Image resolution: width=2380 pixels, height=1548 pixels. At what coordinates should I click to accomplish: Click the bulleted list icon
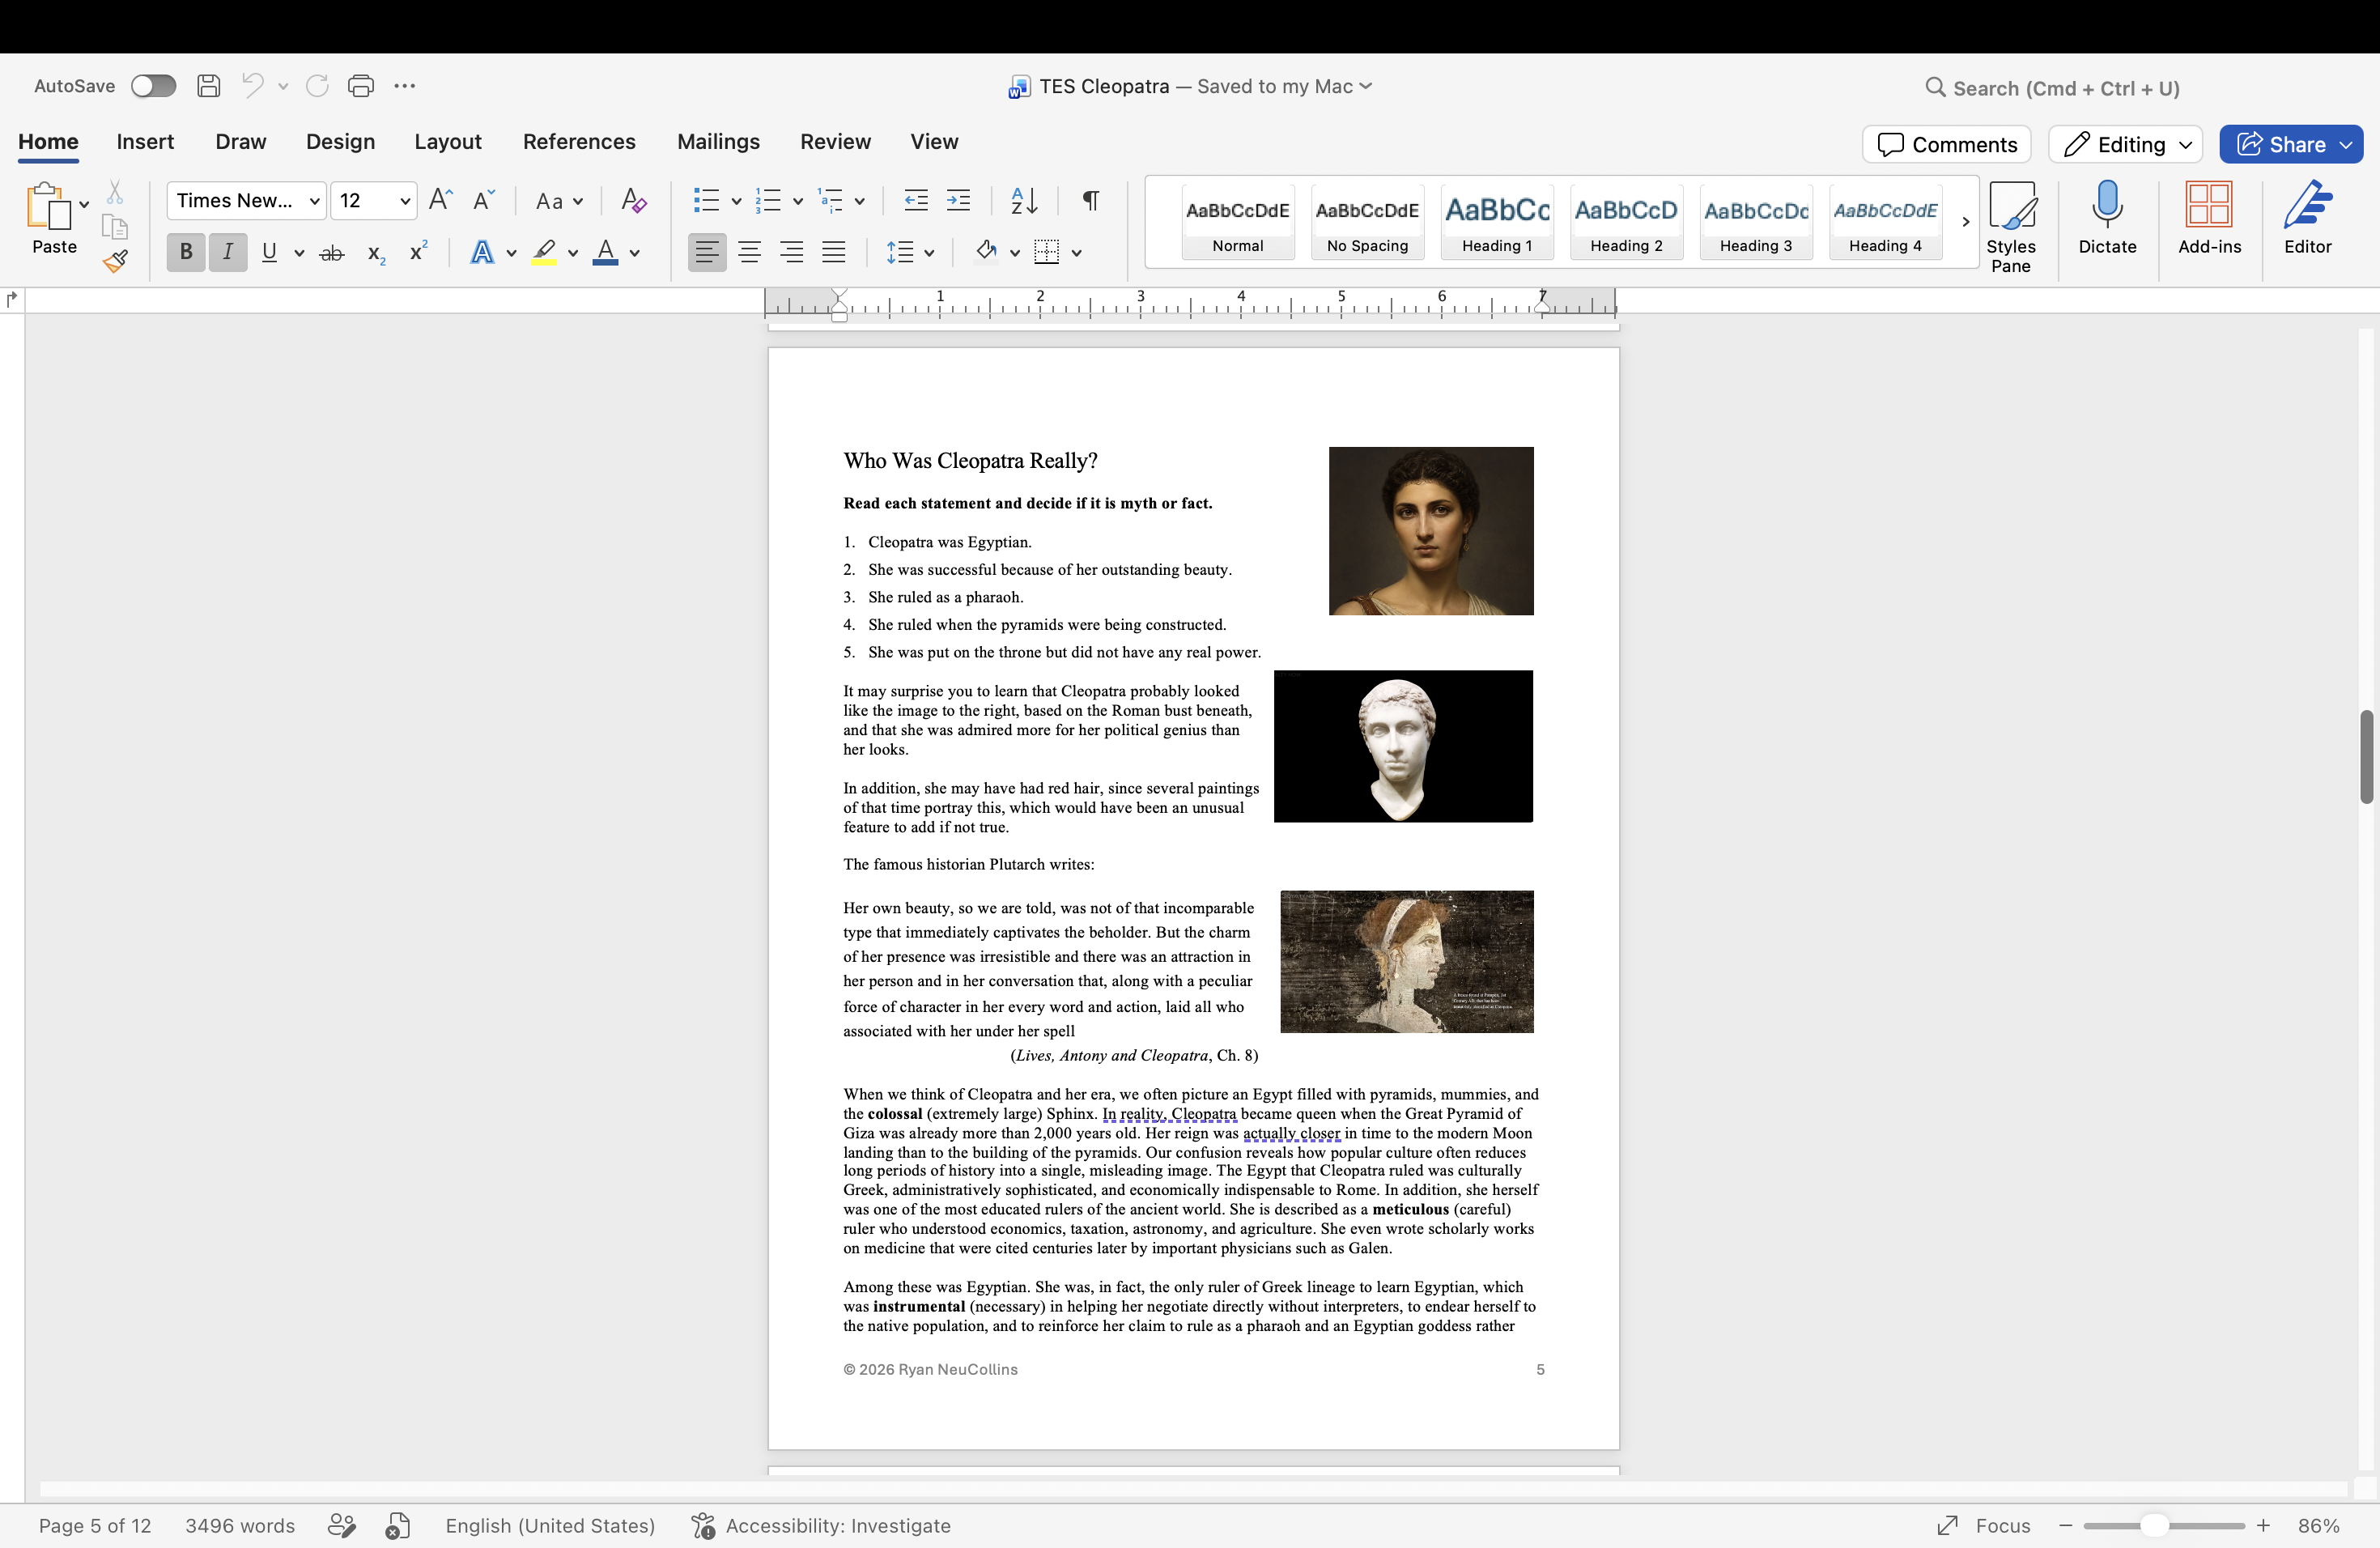click(x=706, y=201)
